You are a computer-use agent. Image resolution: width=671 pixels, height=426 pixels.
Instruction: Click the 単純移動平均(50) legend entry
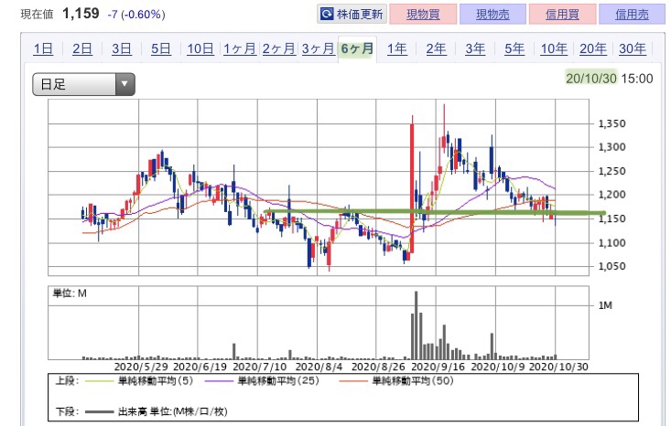[x=396, y=380]
